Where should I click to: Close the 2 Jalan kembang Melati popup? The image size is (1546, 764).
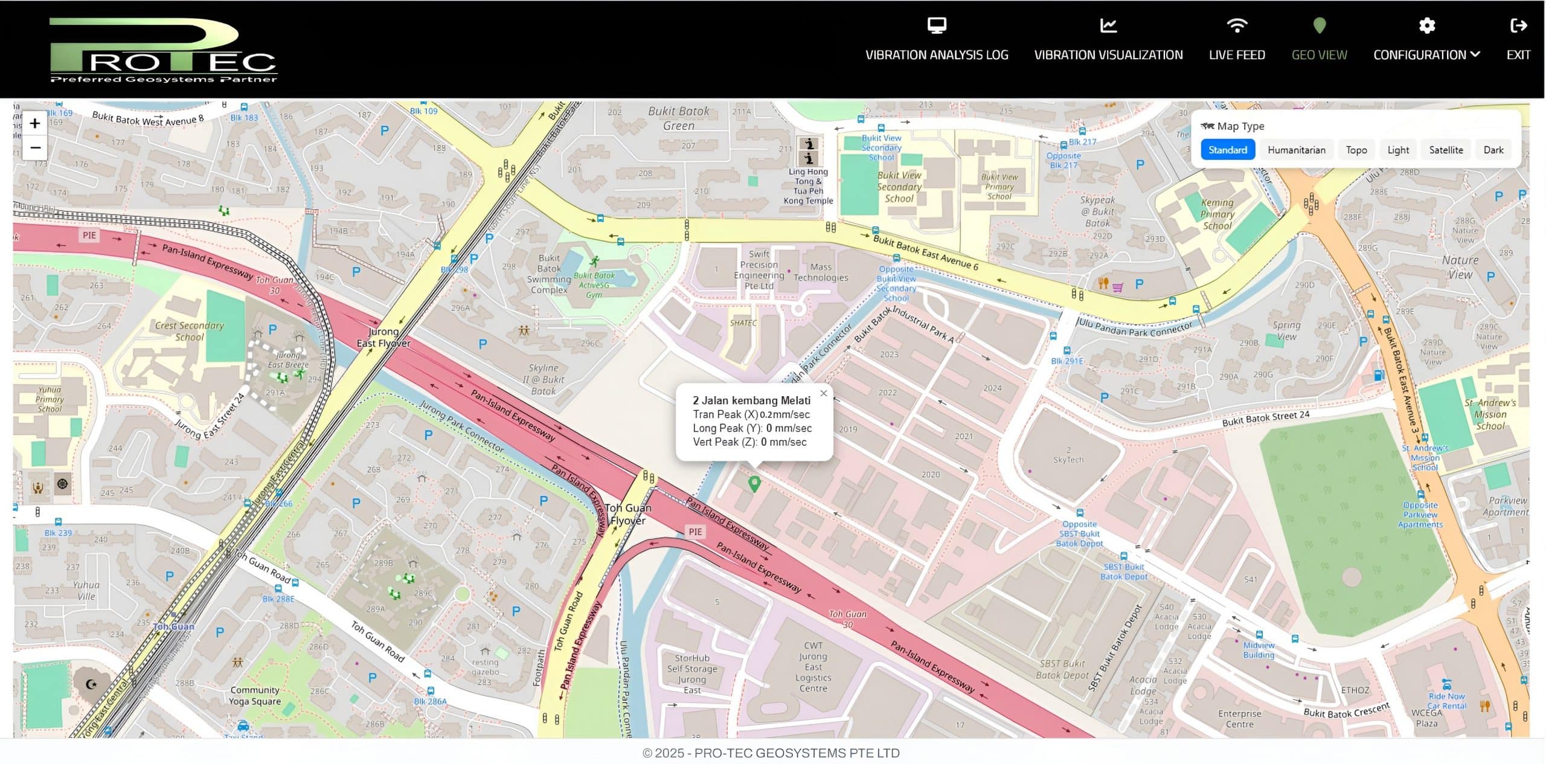click(823, 393)
